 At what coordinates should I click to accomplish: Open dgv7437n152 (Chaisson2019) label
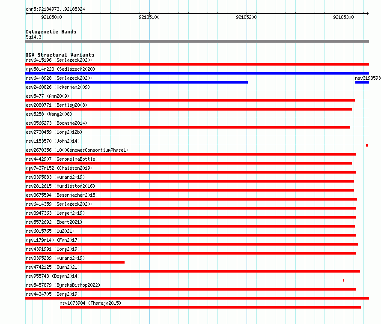tap(59, 168)
